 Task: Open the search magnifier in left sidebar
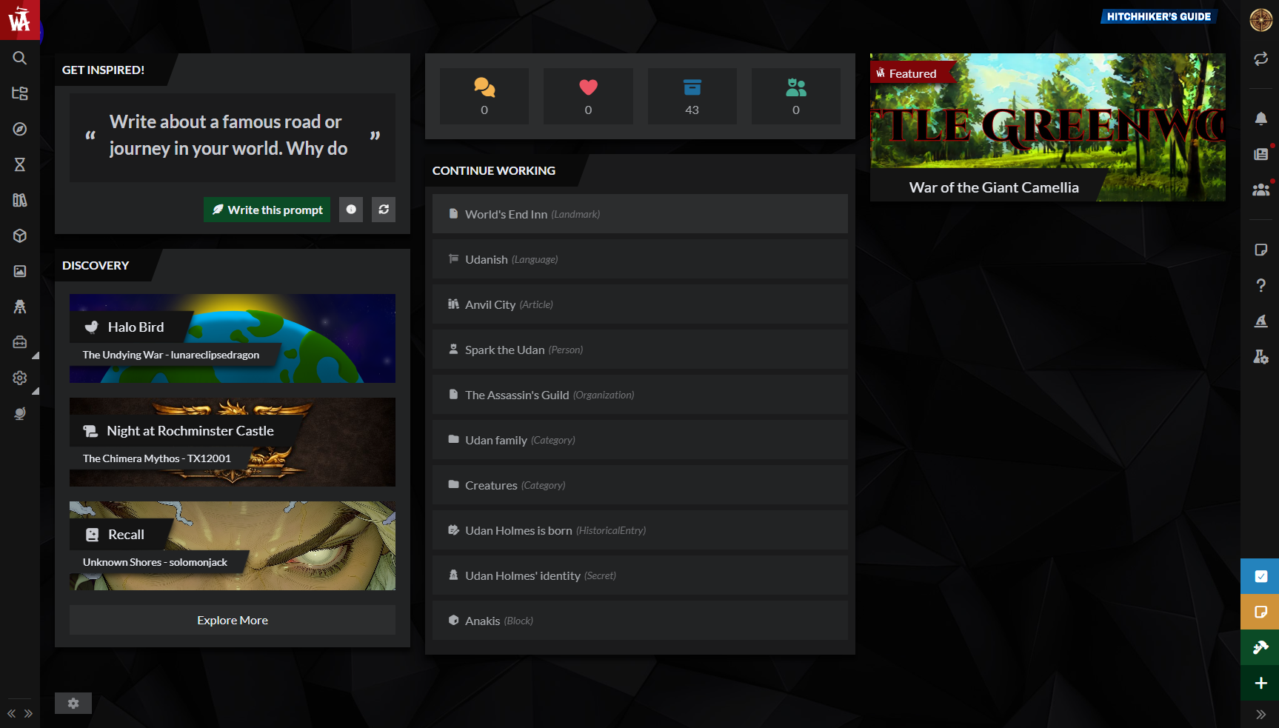pos(20,58)
